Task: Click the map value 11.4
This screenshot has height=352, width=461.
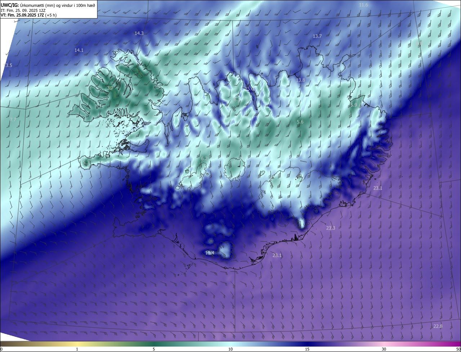Action: 210,253
